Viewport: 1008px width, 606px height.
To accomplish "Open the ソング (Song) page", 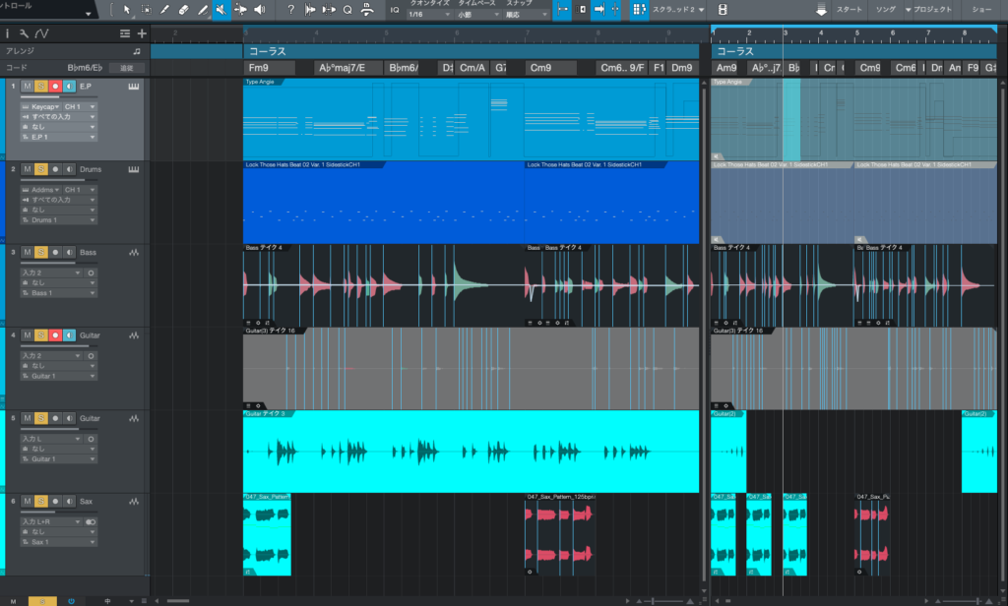I will point(884,9).
